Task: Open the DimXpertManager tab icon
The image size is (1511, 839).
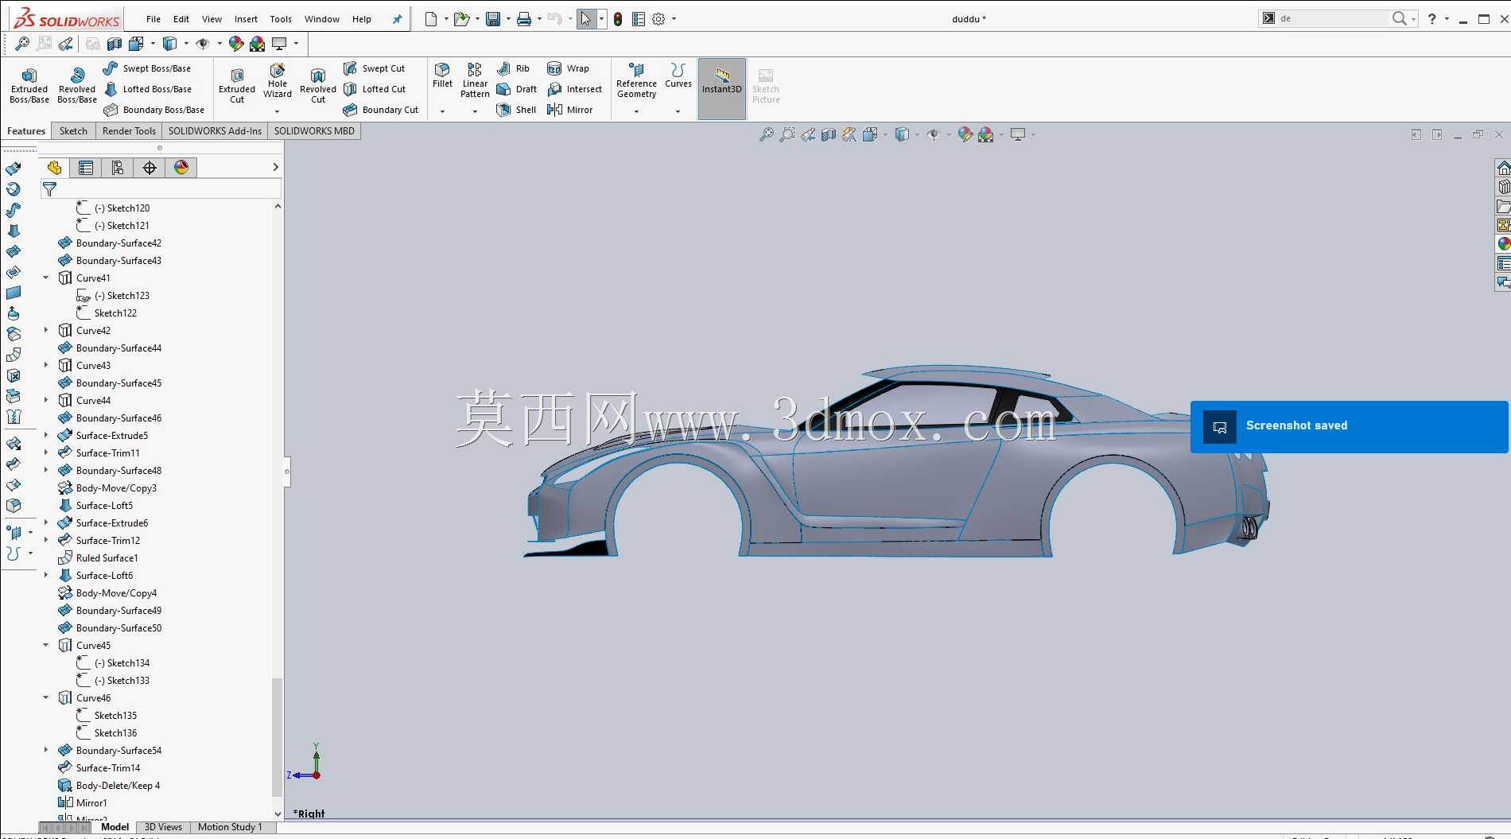Action: click(x=150, y=168)
